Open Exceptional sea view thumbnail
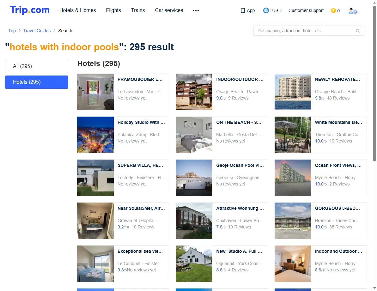The image size is (377, 291). [x=95, y=264]
